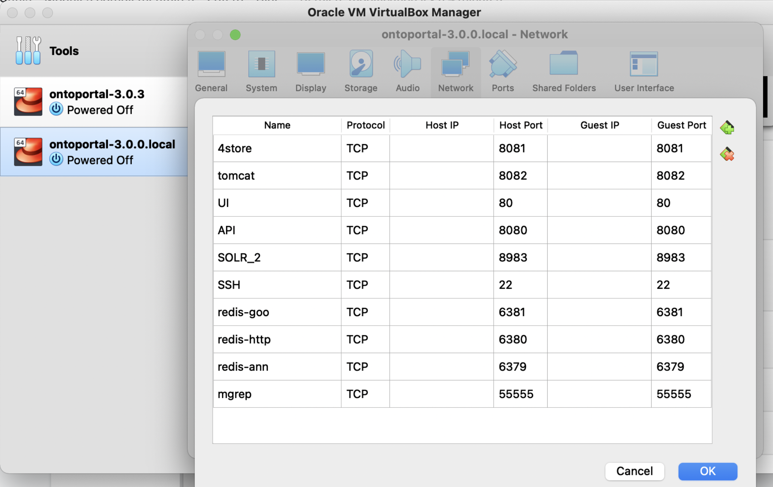Screen dimensions: 773x487
Task: Click the Cancel button
Action: (x=634, y=471)
